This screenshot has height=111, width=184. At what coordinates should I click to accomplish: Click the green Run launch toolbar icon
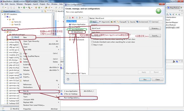coord(24,8)
